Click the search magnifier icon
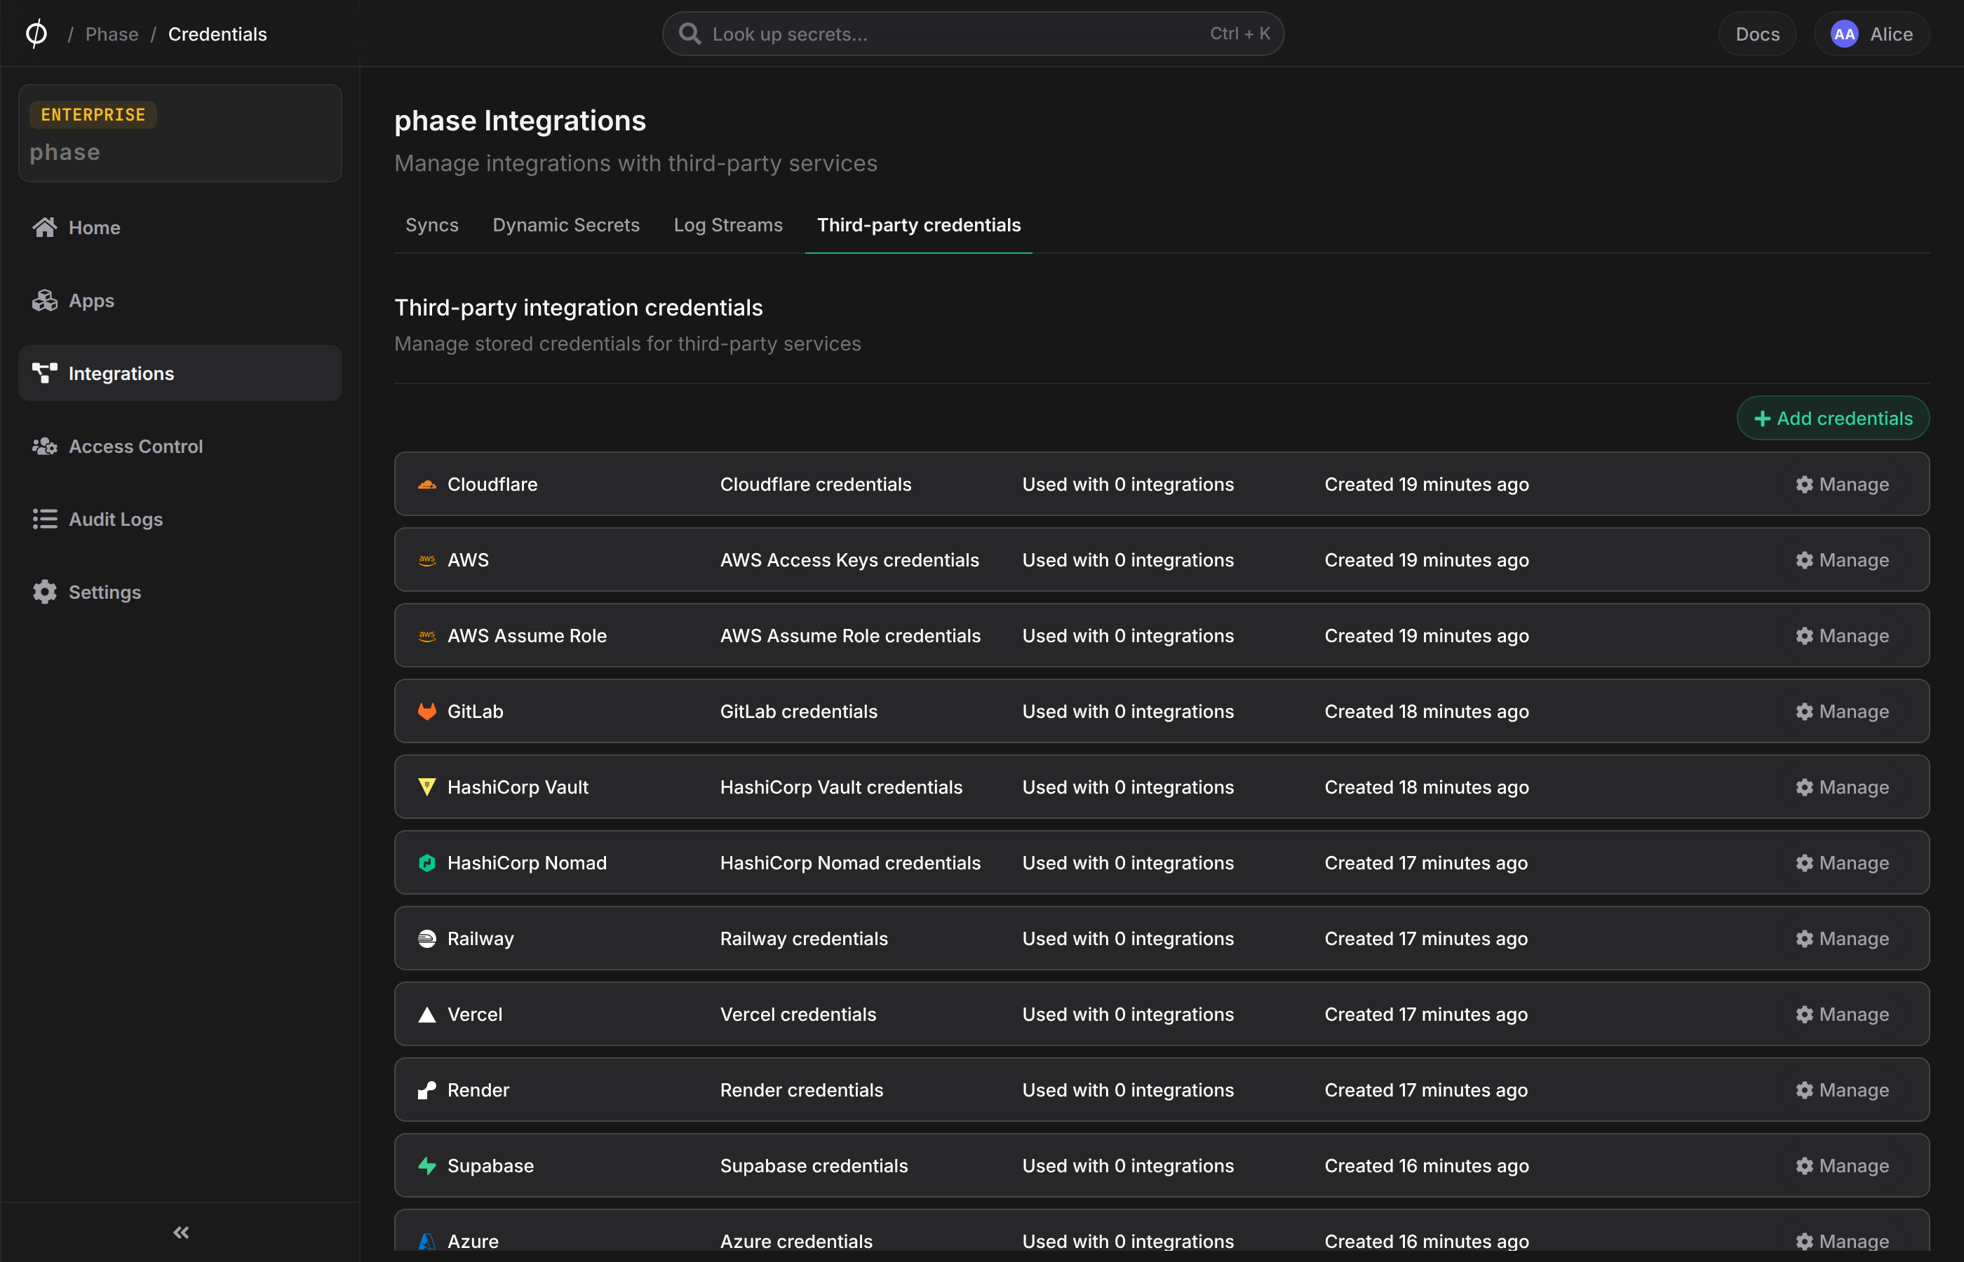The image size is (1964, 1262). click(690, 34)
